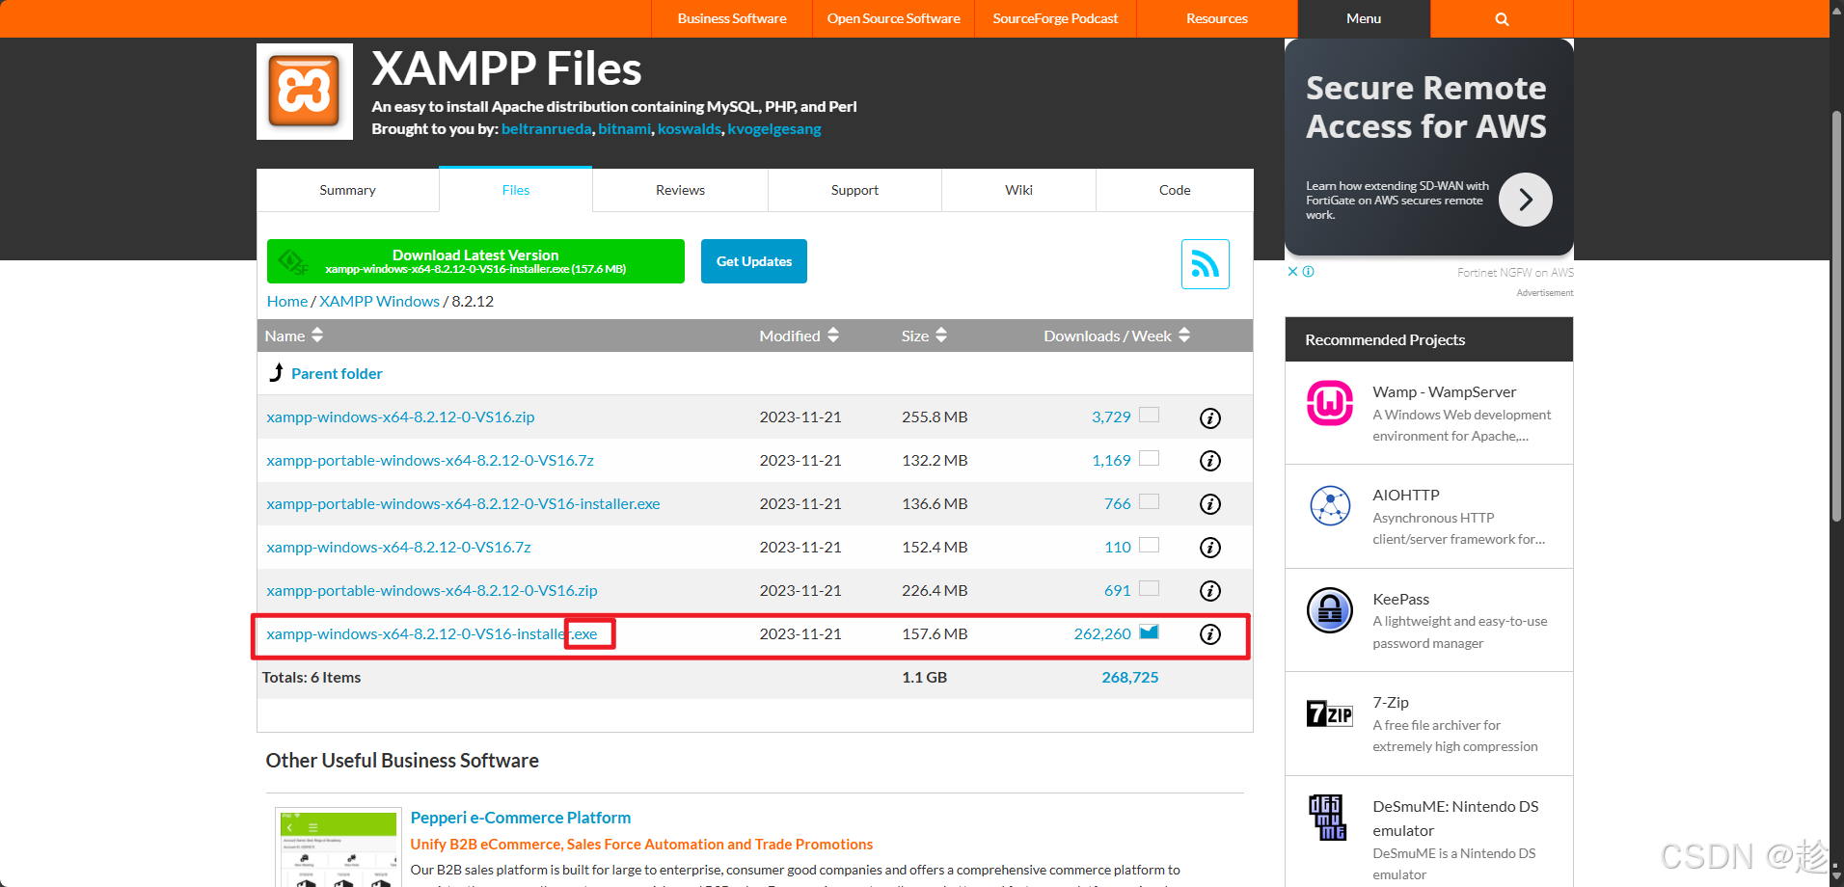Click downloads chart icon for 3,729 row
Viewport: 1844px width, 887px height.
coord(1149,415)
